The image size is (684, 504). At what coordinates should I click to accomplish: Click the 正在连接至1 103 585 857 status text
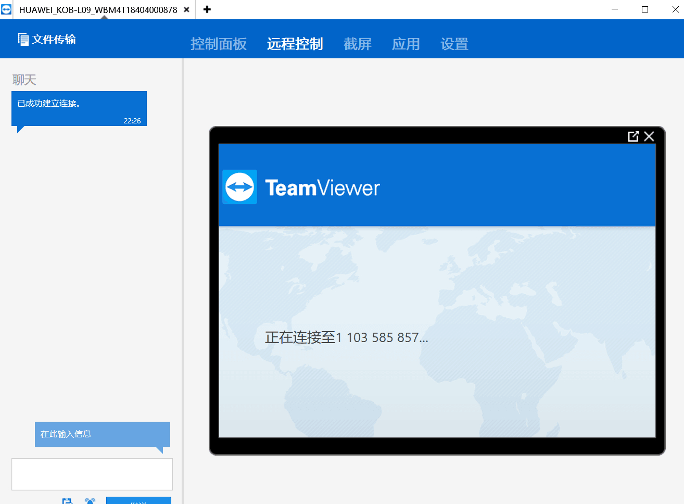click(347, 337)
